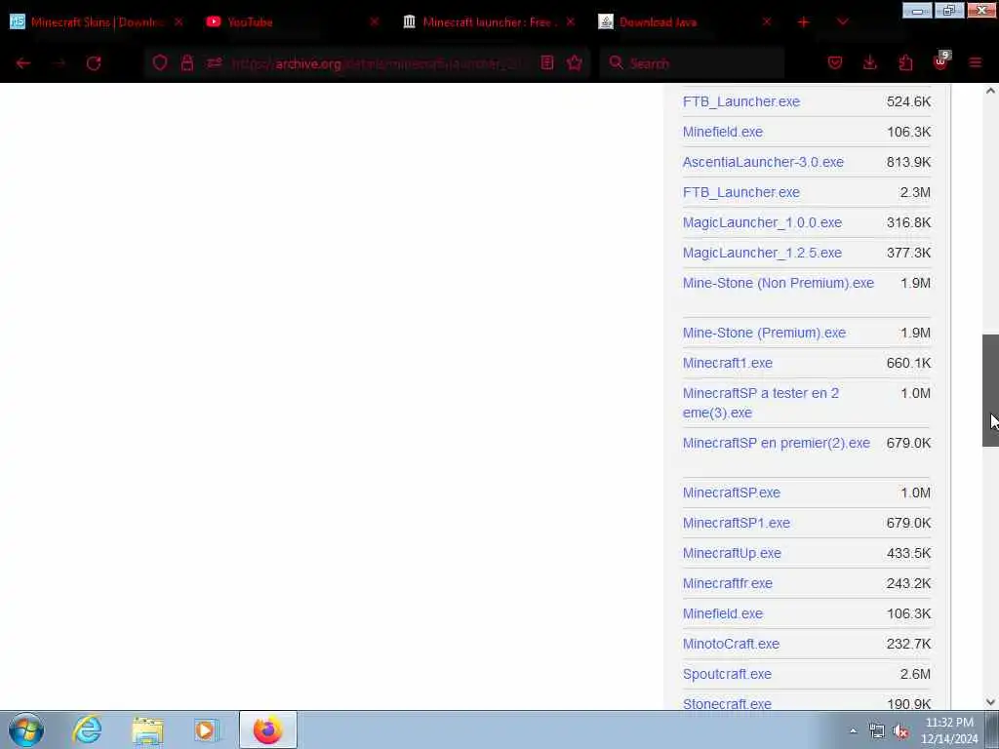This screenshot has width=999, height=749.
Task: Open Minecraftfr.exe link
Action: coord(727,583)
